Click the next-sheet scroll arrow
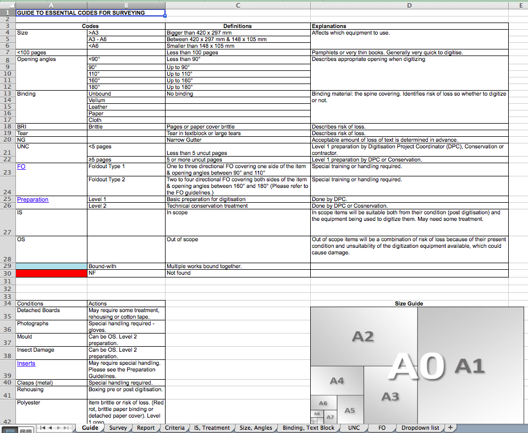The height and width of the screenshot is (433, 528). point(58,428)
